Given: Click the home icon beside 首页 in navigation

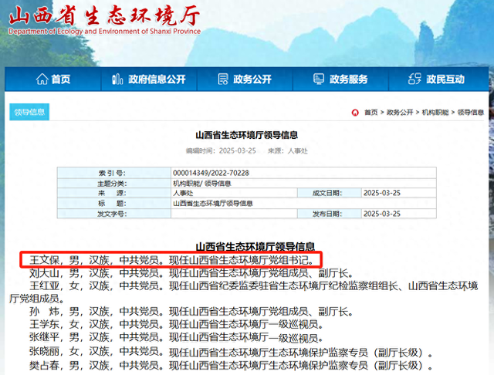Looking at the screenshot, I should click(x=42, y=79).
